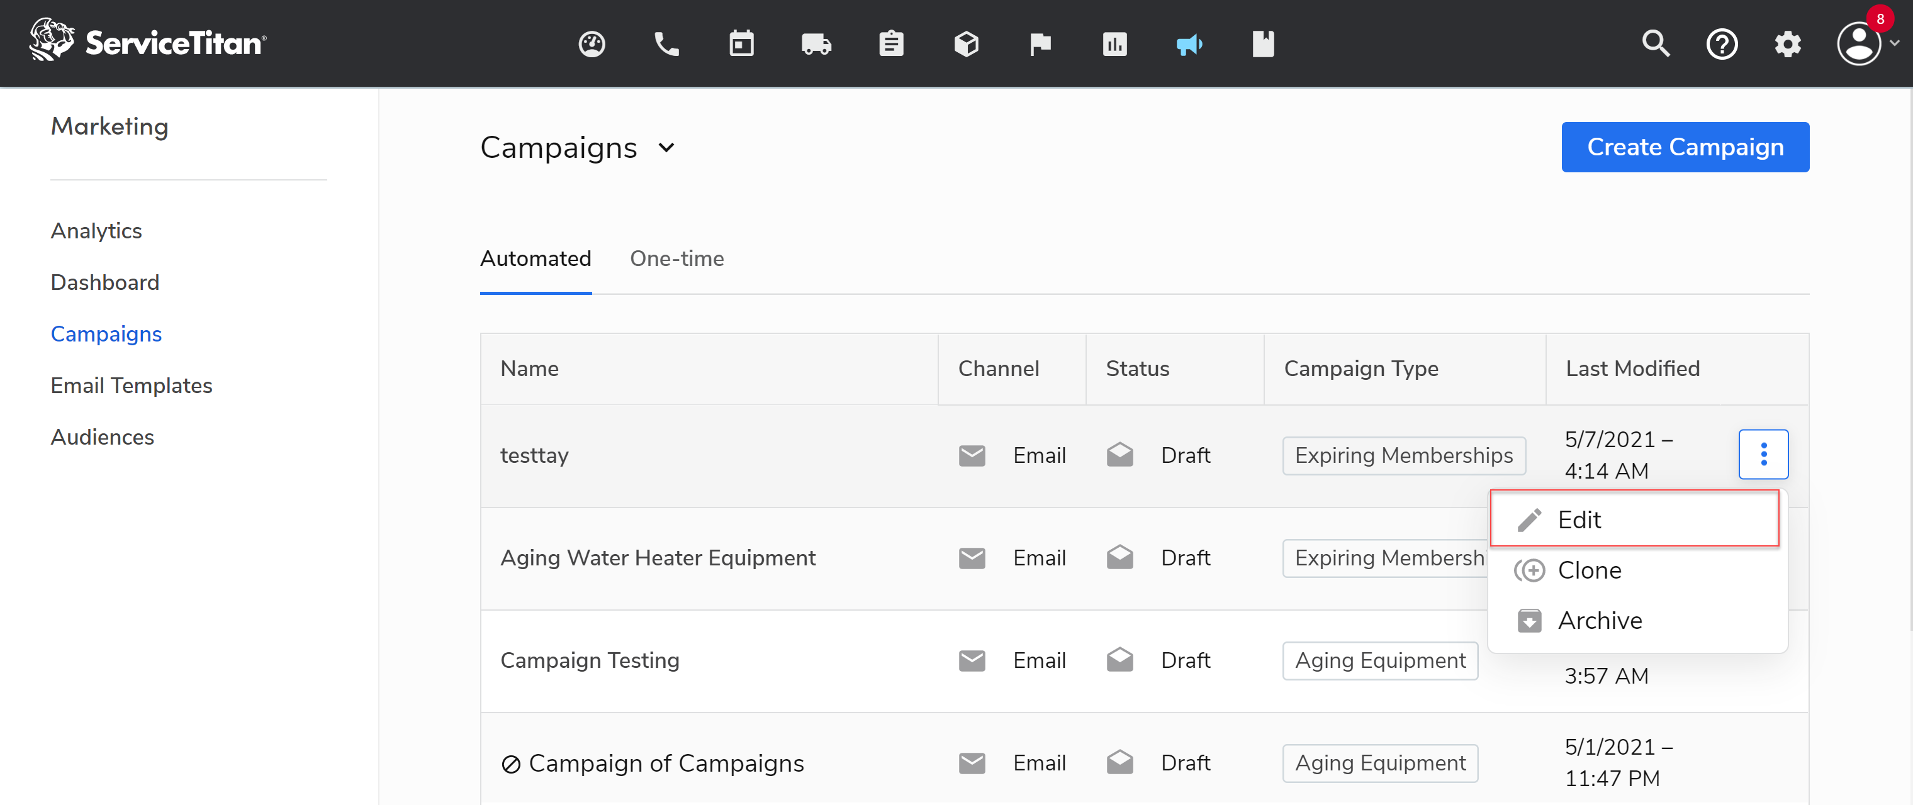Screen dimensions: 1913x805
Task: Click the clipboard invoice icon in navbar
Action: click(x=890, y=44)
